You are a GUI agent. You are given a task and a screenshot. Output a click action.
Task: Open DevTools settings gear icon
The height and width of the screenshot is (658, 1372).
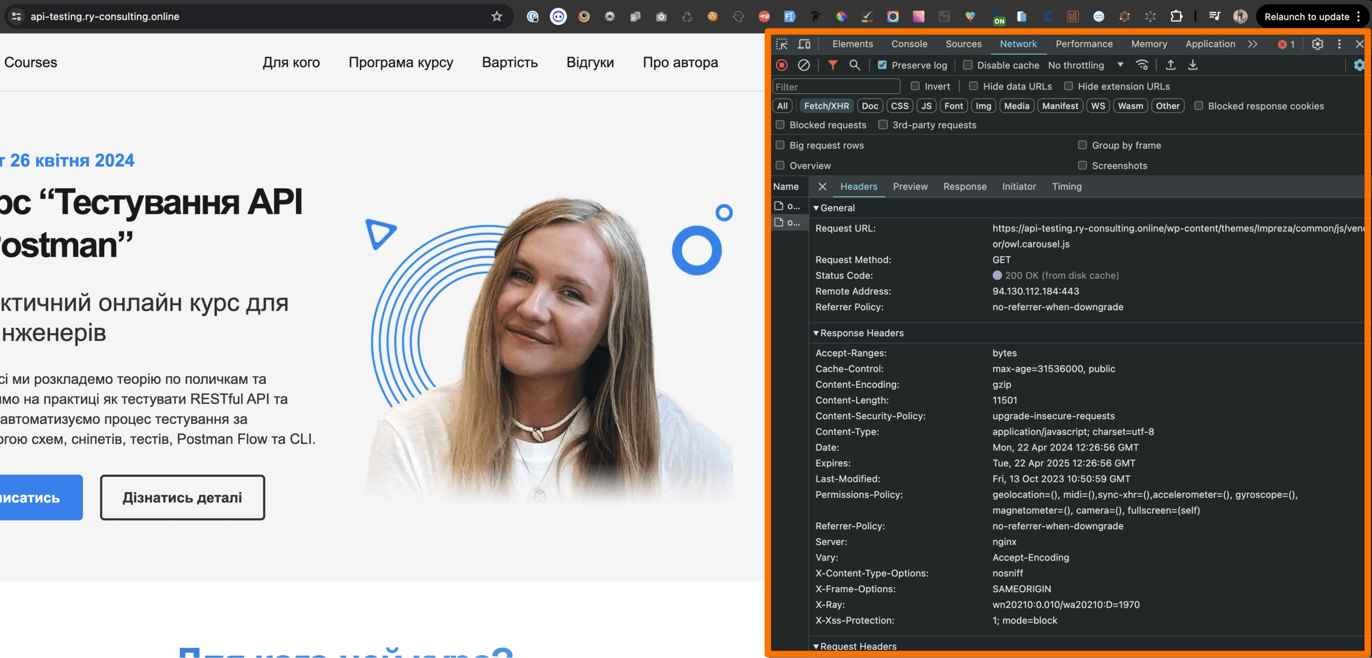tap(1317, 44)
